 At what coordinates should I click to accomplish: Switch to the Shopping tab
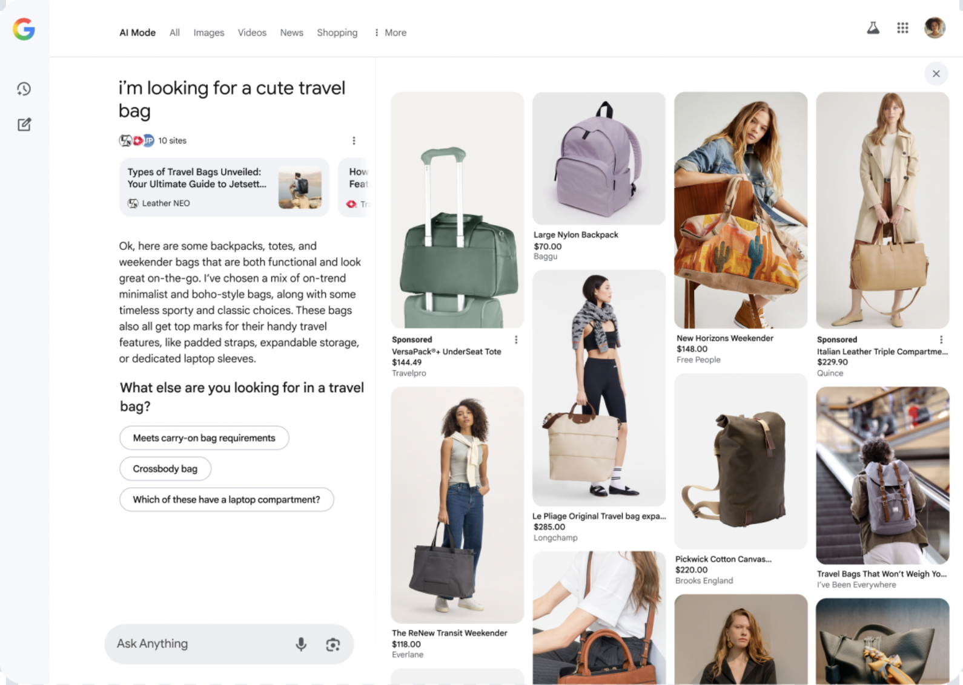click(x=337, y=33)
